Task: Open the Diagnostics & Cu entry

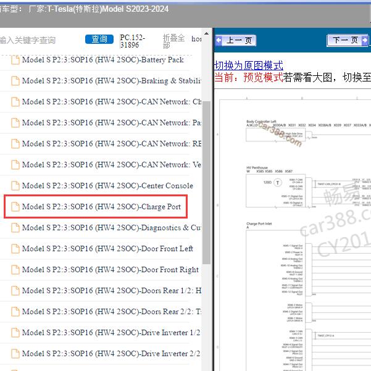Action: pyautogui.click(x=112, y=228)
